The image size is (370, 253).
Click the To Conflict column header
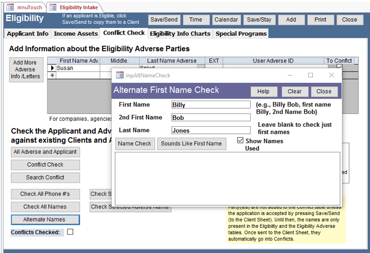click(x=339, y=61)
